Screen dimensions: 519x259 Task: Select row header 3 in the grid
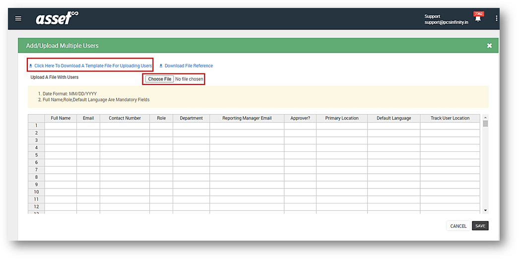click(x=36, y=140)
